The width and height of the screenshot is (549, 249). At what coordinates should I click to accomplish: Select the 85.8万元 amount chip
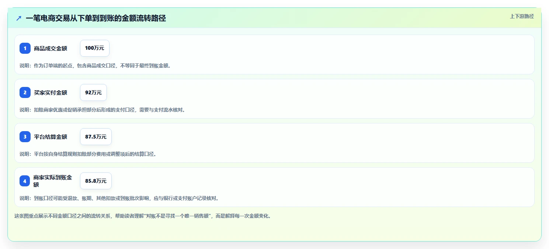click(96, 181)
